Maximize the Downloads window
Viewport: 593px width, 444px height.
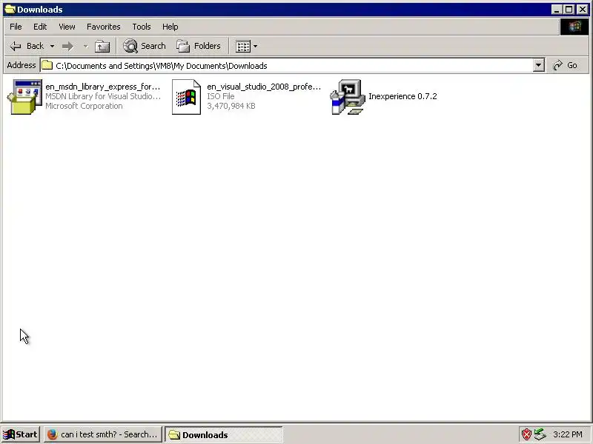coord(569,10)
